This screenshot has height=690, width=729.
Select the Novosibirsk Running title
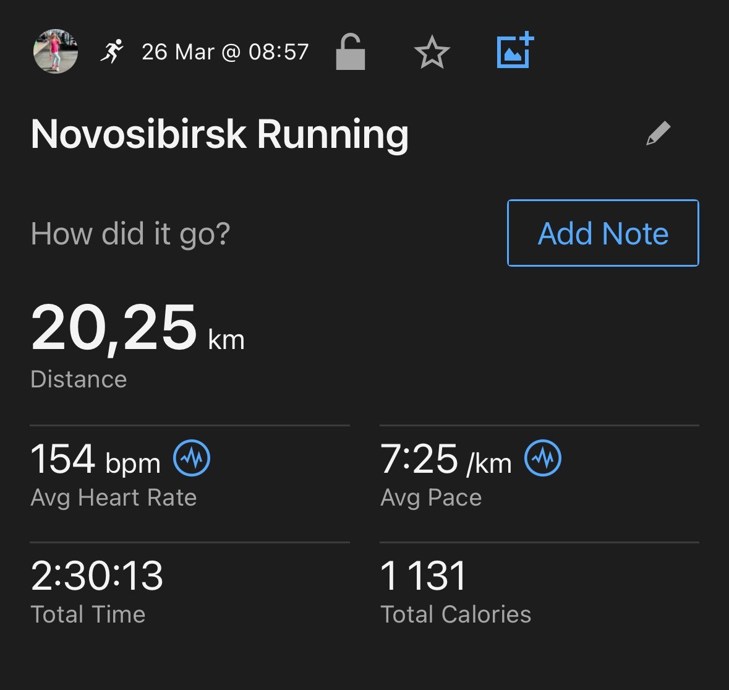(220, 134)
